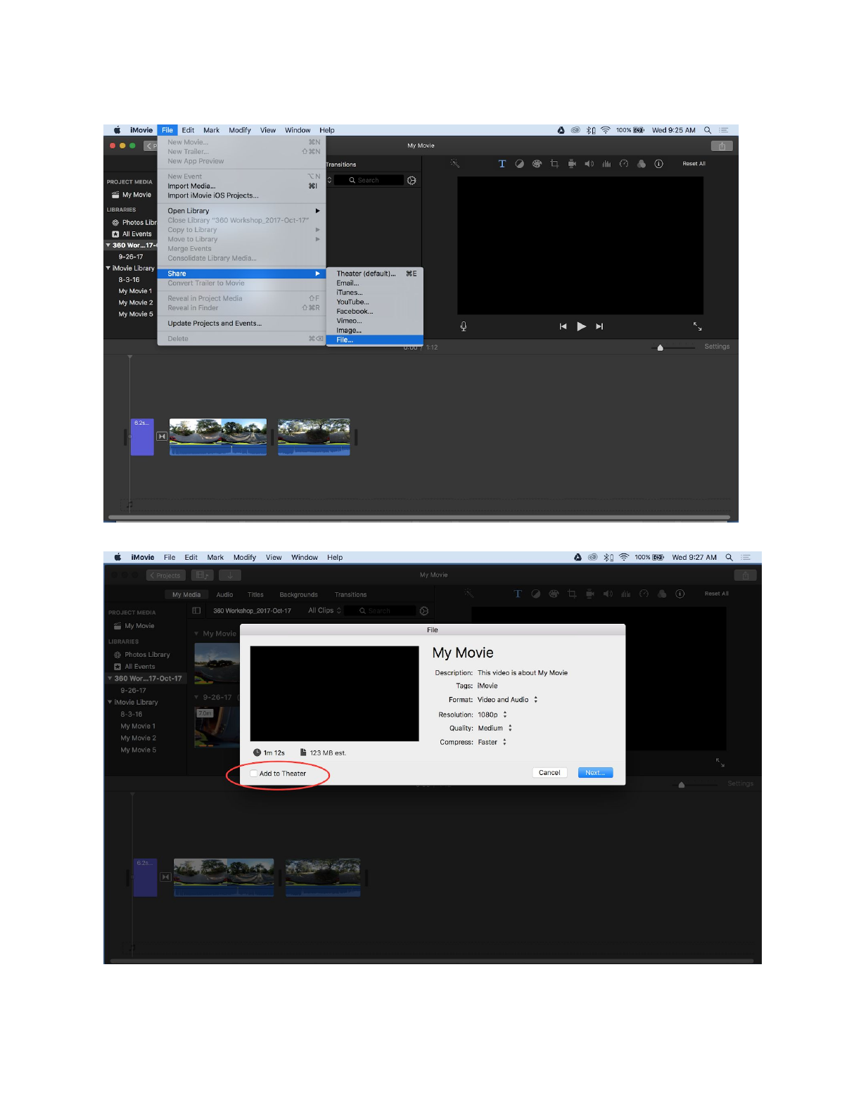Click the Tags field showing iMovie
Screen dimensions: 861x1114
487,686
